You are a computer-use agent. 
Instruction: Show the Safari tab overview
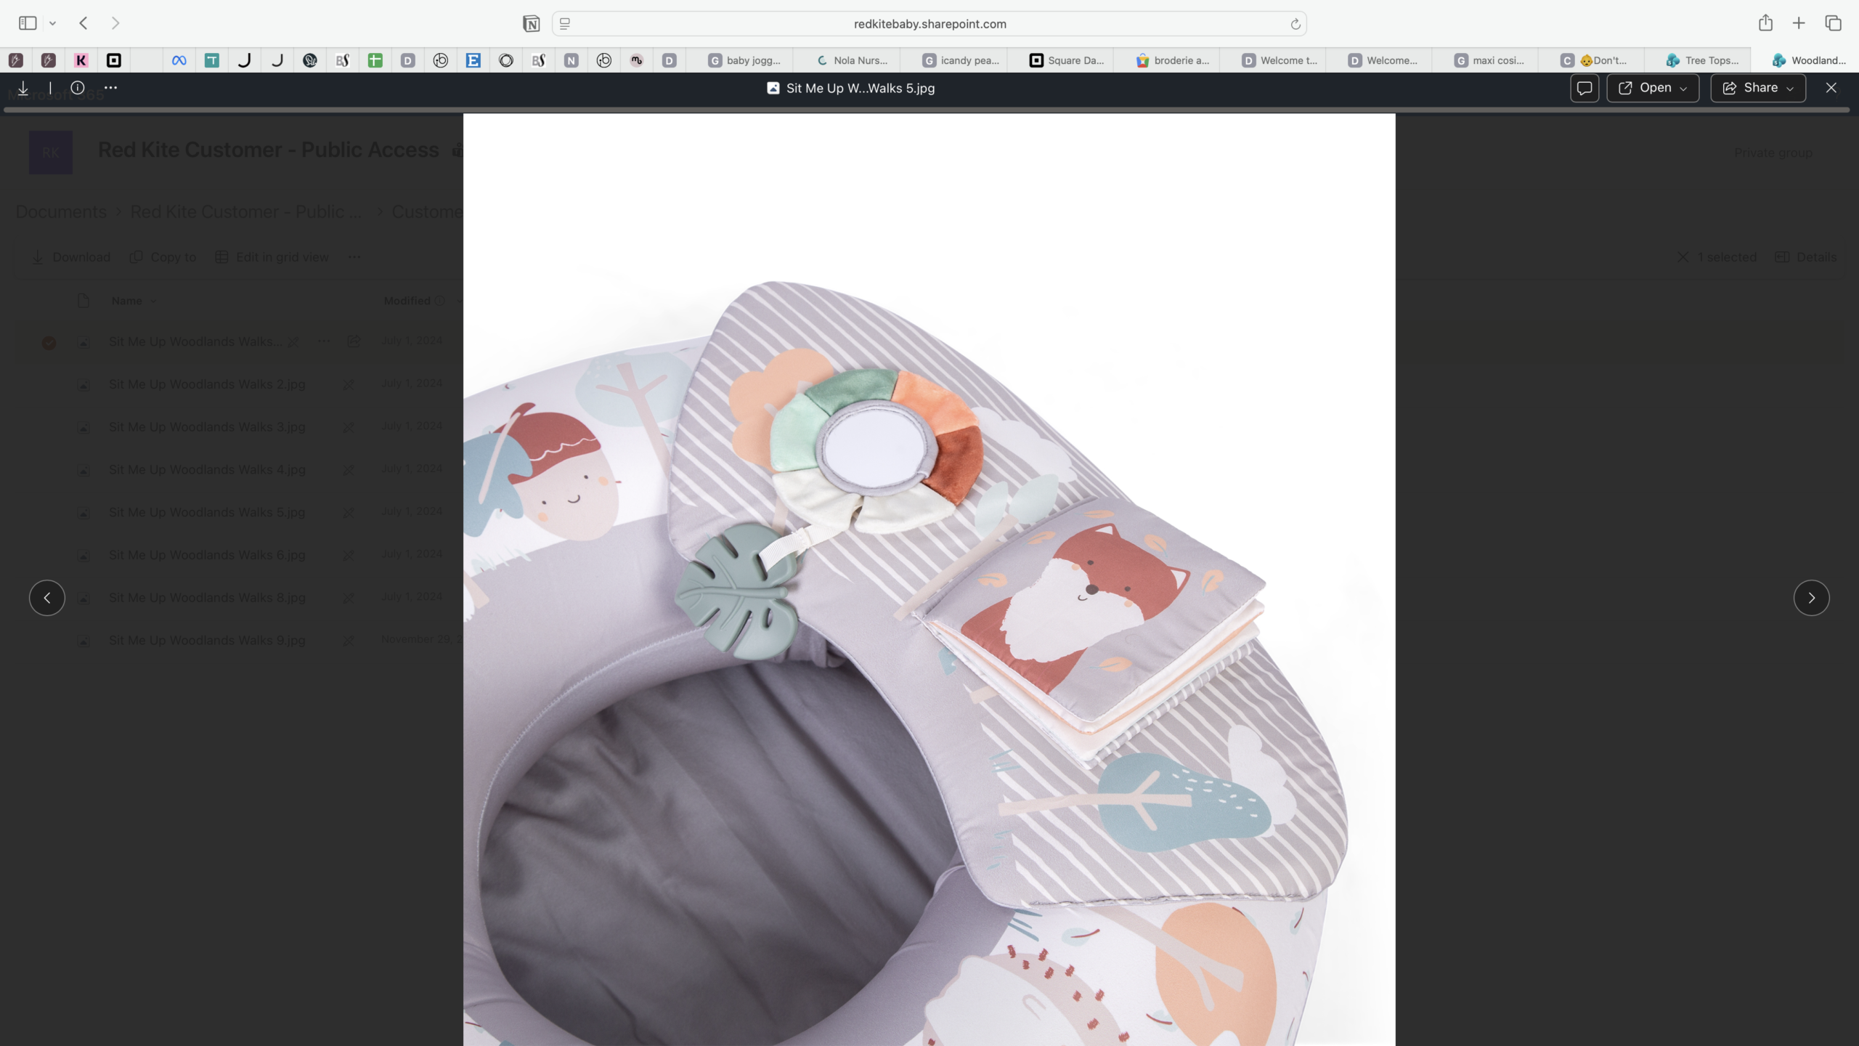(x=1833, y=23)
